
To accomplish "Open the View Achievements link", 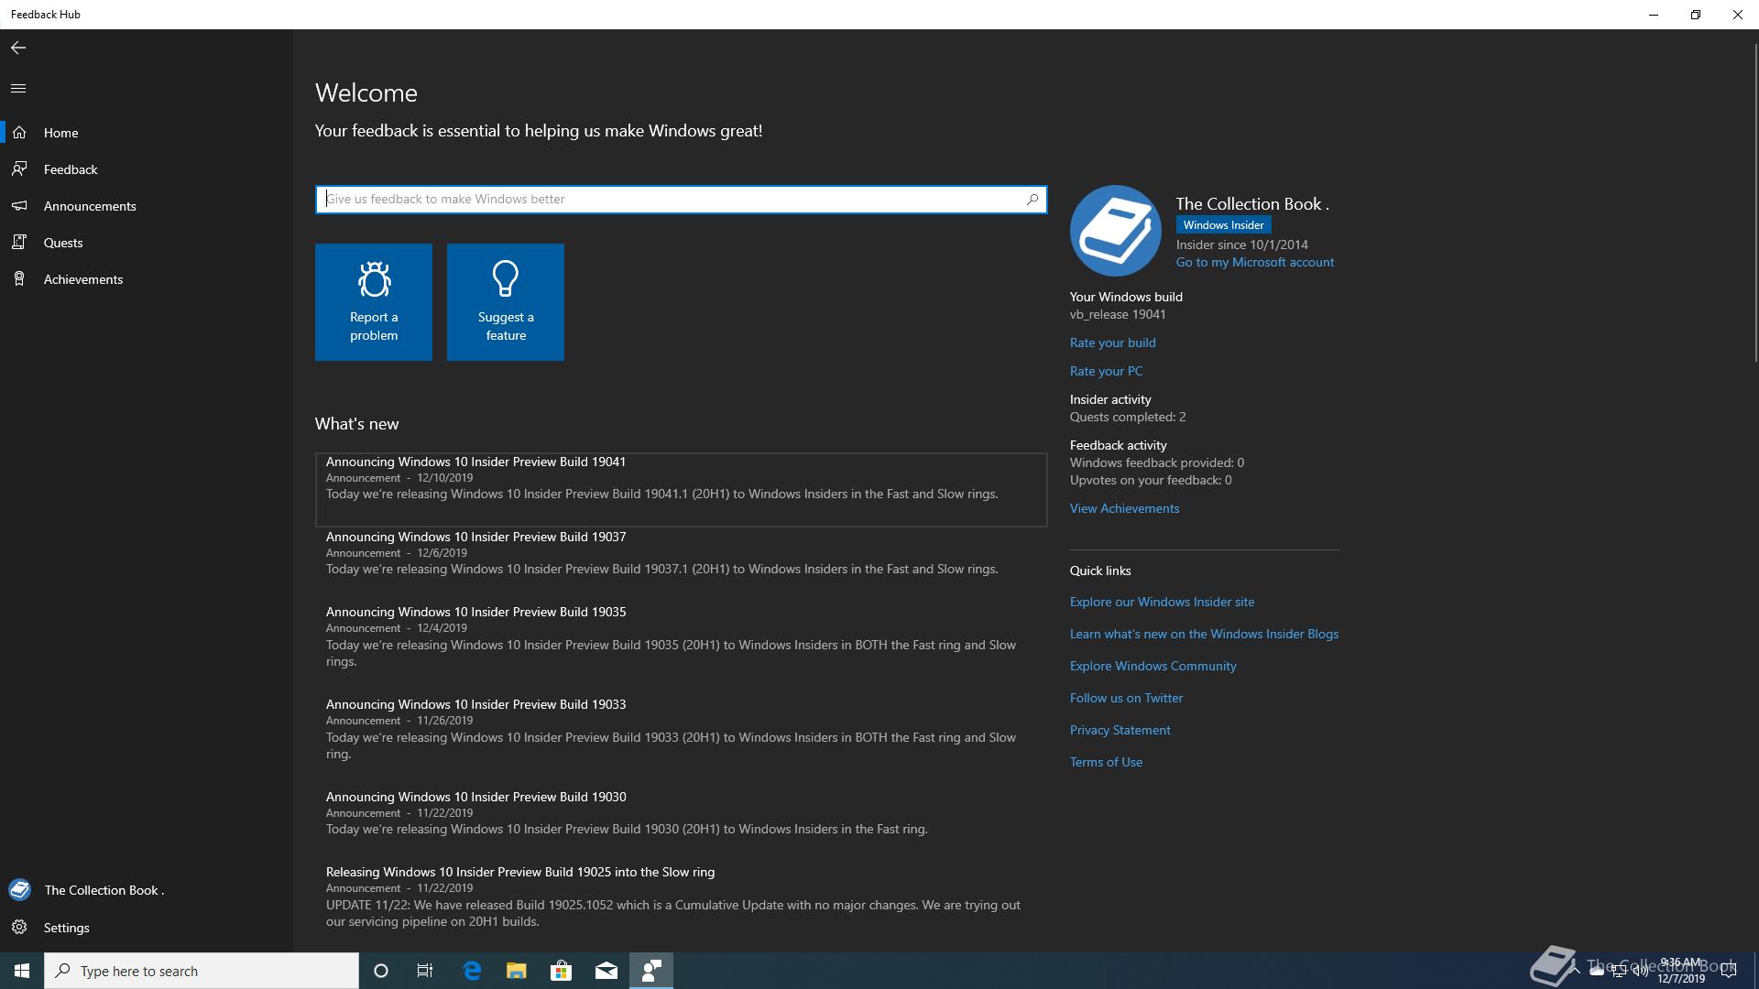I will tap(1124, 508).
